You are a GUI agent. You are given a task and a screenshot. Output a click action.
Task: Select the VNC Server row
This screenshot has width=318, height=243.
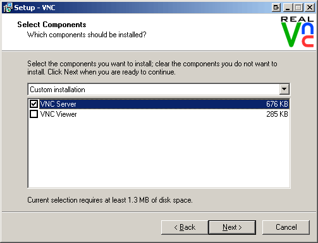[159, 104]
